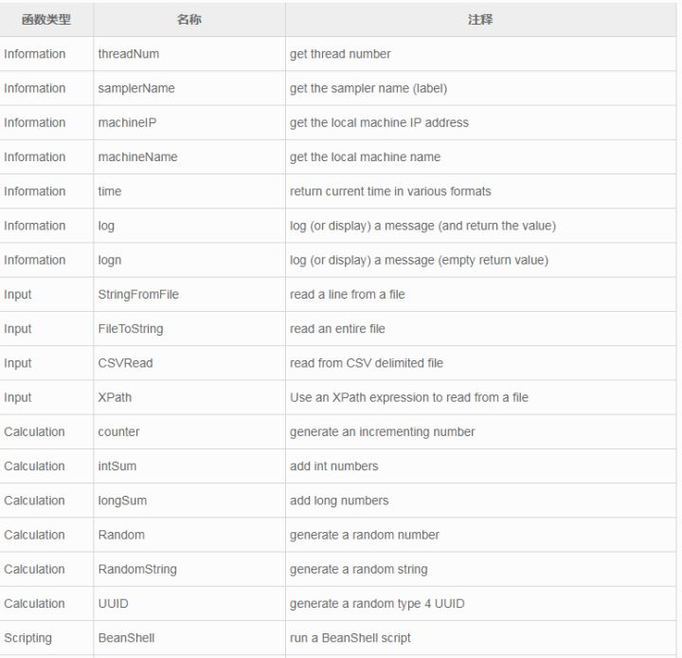
Task: Click Information type in logn row
Action: [x=35, y=261]
